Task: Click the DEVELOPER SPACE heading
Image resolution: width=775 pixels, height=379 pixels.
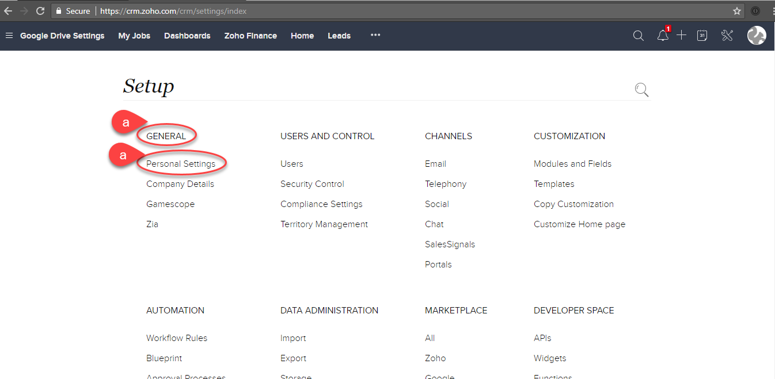Action: pyautogui.click(x=573, y=311)
